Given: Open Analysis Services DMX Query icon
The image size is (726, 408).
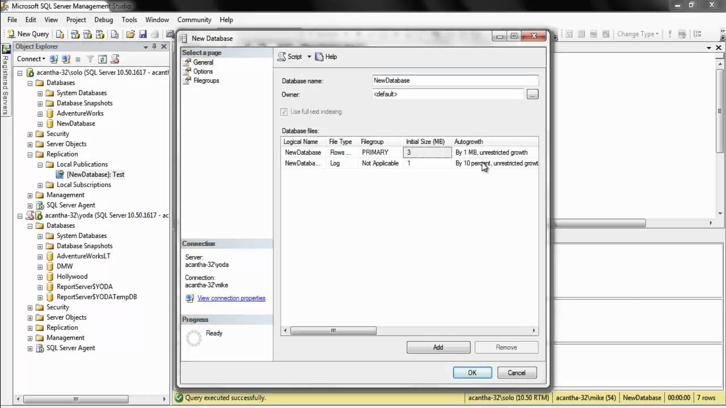Looking at the screenshot, I should [88, 34].
